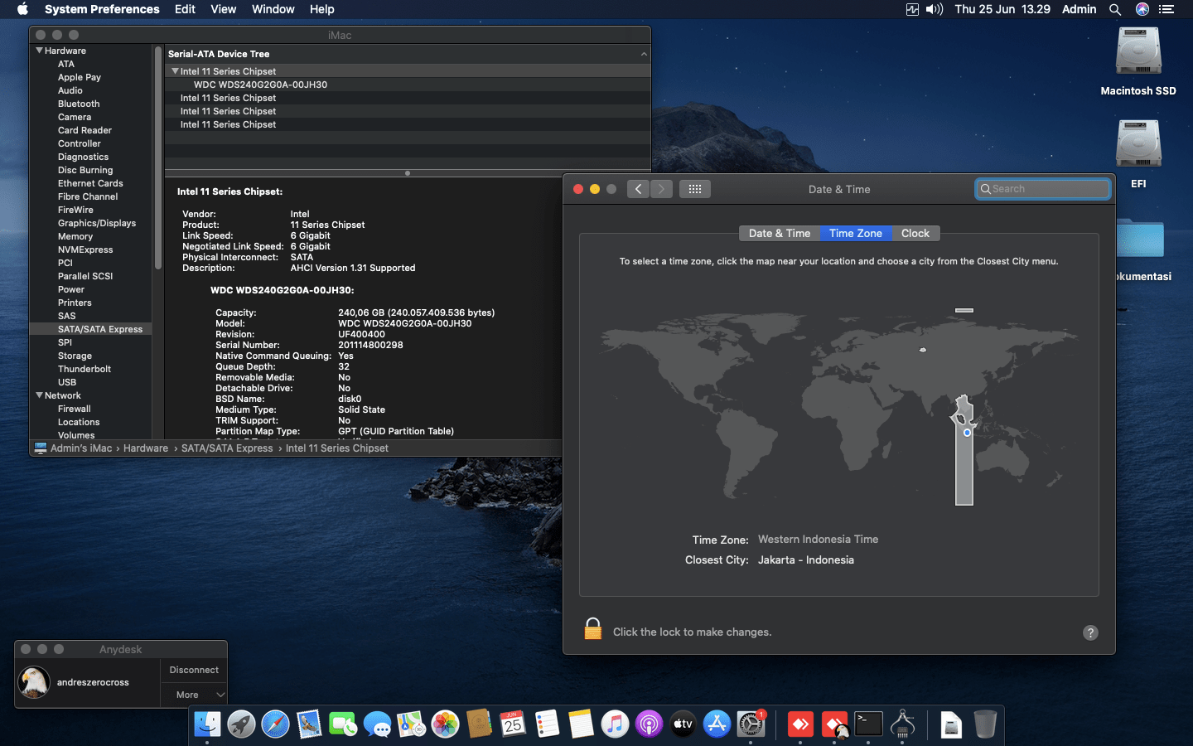1193x746 pixels.
Task: Open Calendar icon showing 25
Action: click(513, 724)
